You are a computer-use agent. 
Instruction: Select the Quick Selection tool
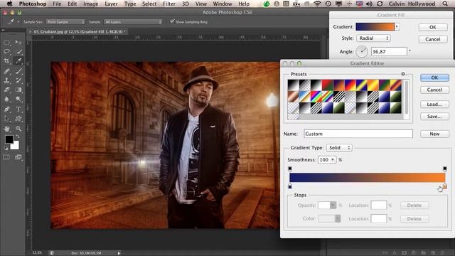[18, 52]
